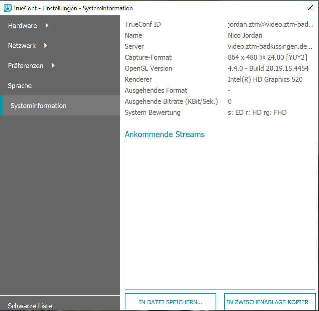Click the server value video.ztm-badkissingen.de...
319x311 pixels.
tap(270, 46)
